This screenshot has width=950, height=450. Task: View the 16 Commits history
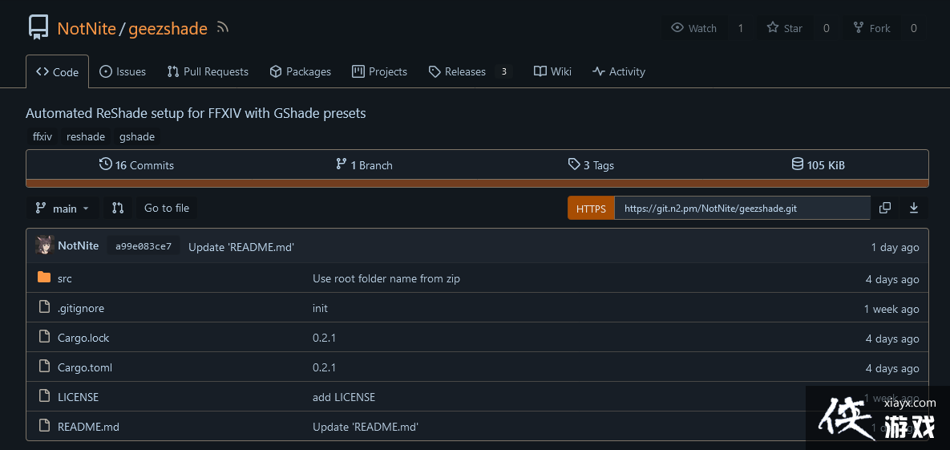[x=136, y=165]
